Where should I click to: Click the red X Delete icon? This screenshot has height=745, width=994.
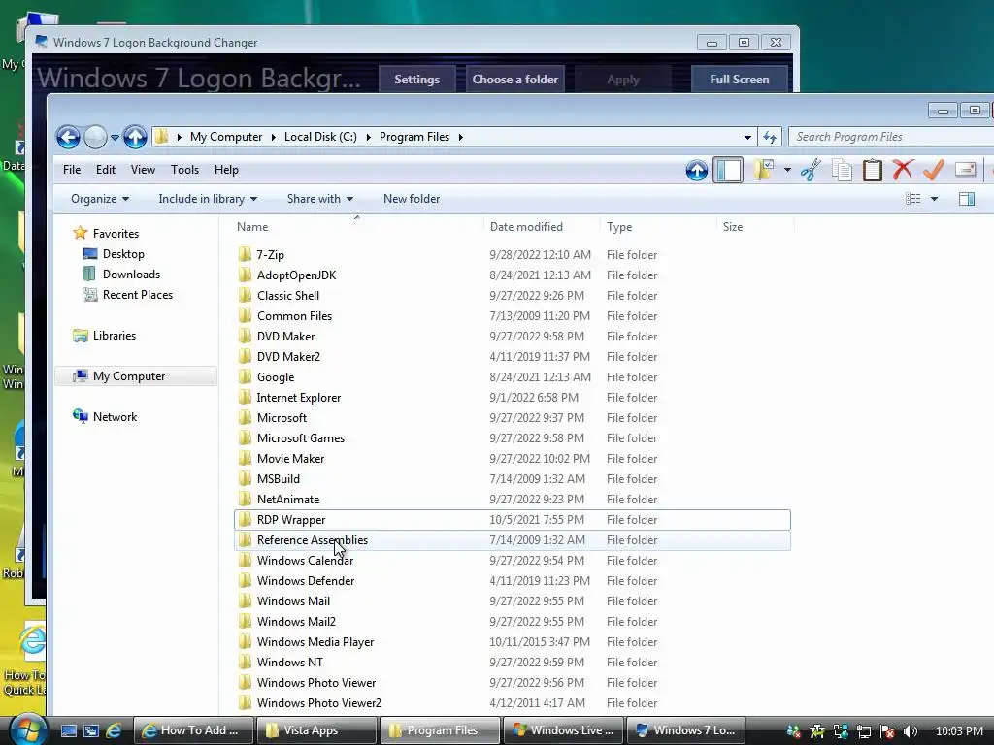click(903, 170)
